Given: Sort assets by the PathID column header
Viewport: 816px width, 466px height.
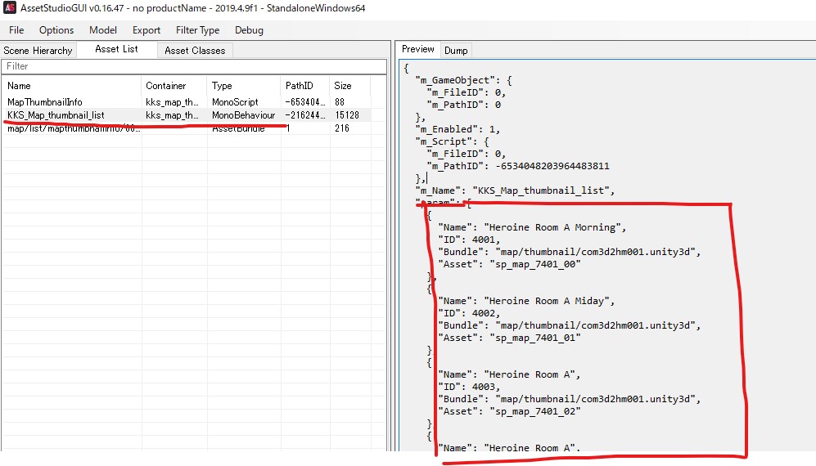Looking at the screenshot, I should click(304, 86).
